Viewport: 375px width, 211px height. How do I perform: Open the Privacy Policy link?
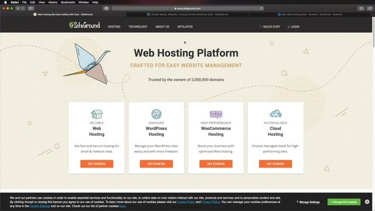coord(211,202)
